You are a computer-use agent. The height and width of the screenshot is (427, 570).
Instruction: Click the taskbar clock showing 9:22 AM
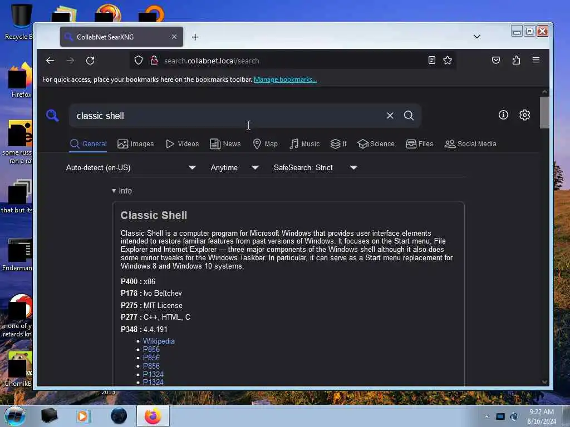pos(542,416)
